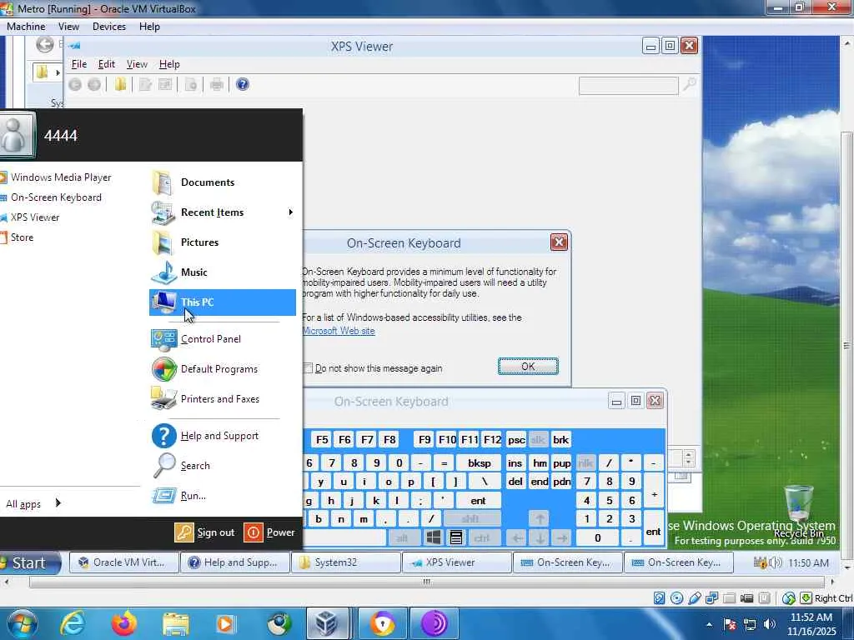Click Sign out button
The image size is (854, 640).
205,532
